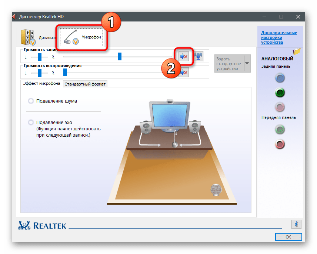The height and width of the screenshot is (254, 317).
Task: Click the blue rear panel jack
Action: [280, 78]
